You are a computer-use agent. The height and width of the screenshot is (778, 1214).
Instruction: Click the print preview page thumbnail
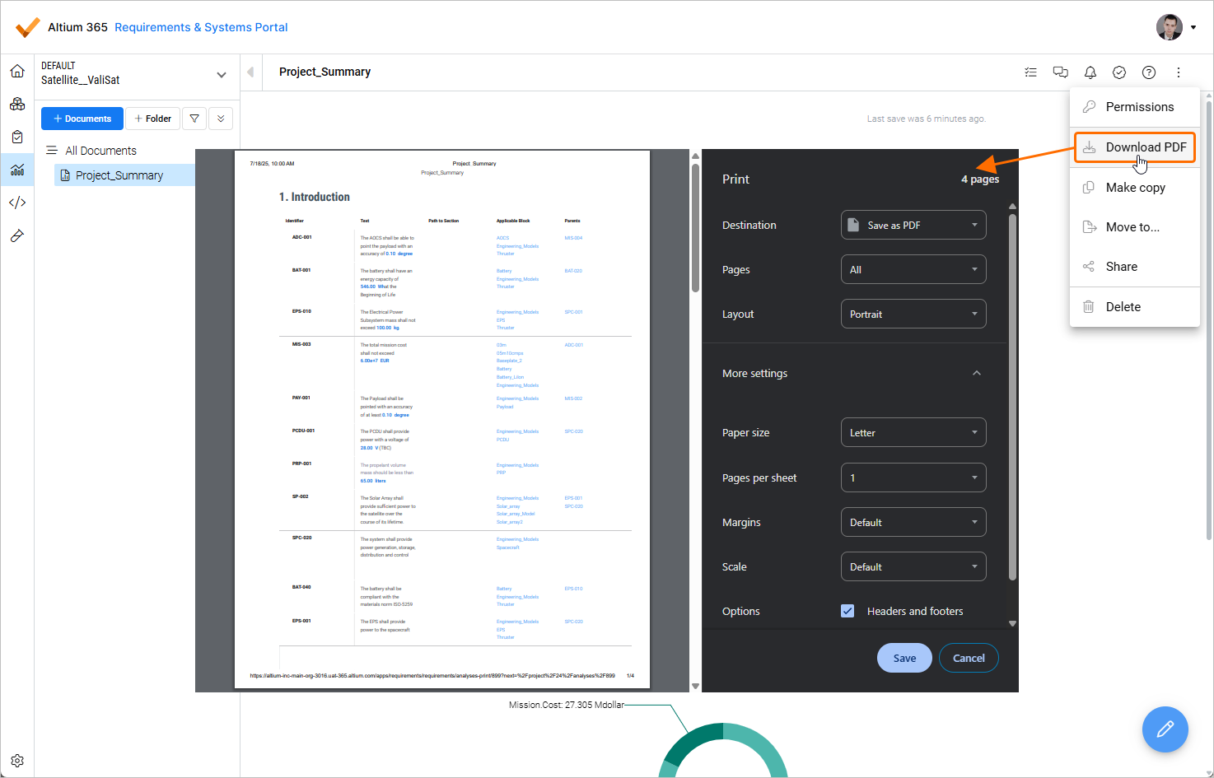(x=442, y=419)
